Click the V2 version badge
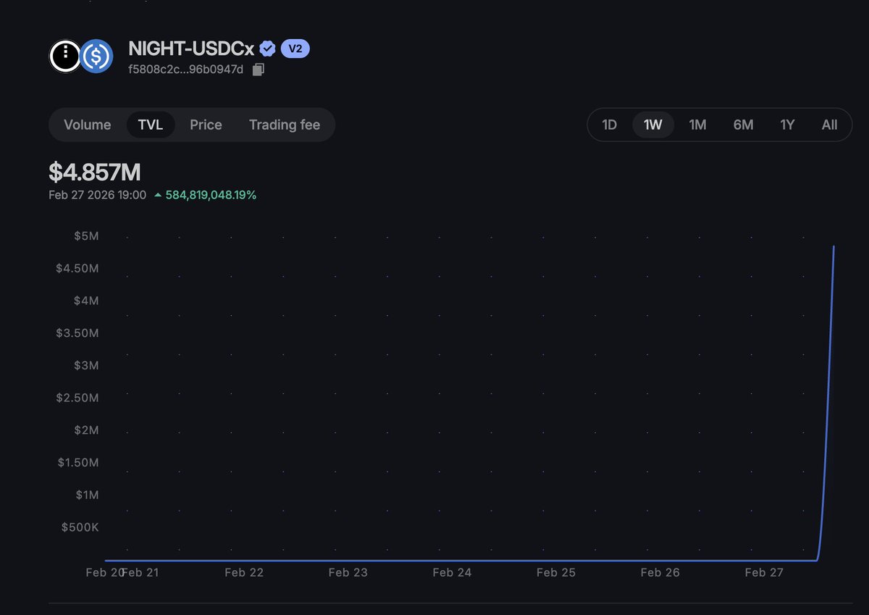 (x=295, y=49)
